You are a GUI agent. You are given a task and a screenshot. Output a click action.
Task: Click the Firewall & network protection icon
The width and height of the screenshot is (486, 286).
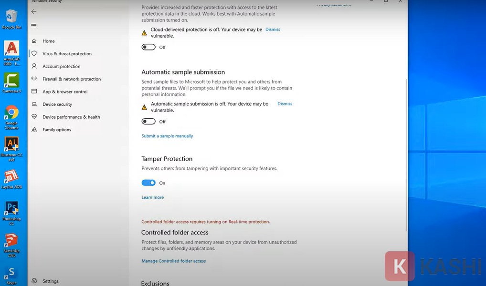tap(34, 79)
